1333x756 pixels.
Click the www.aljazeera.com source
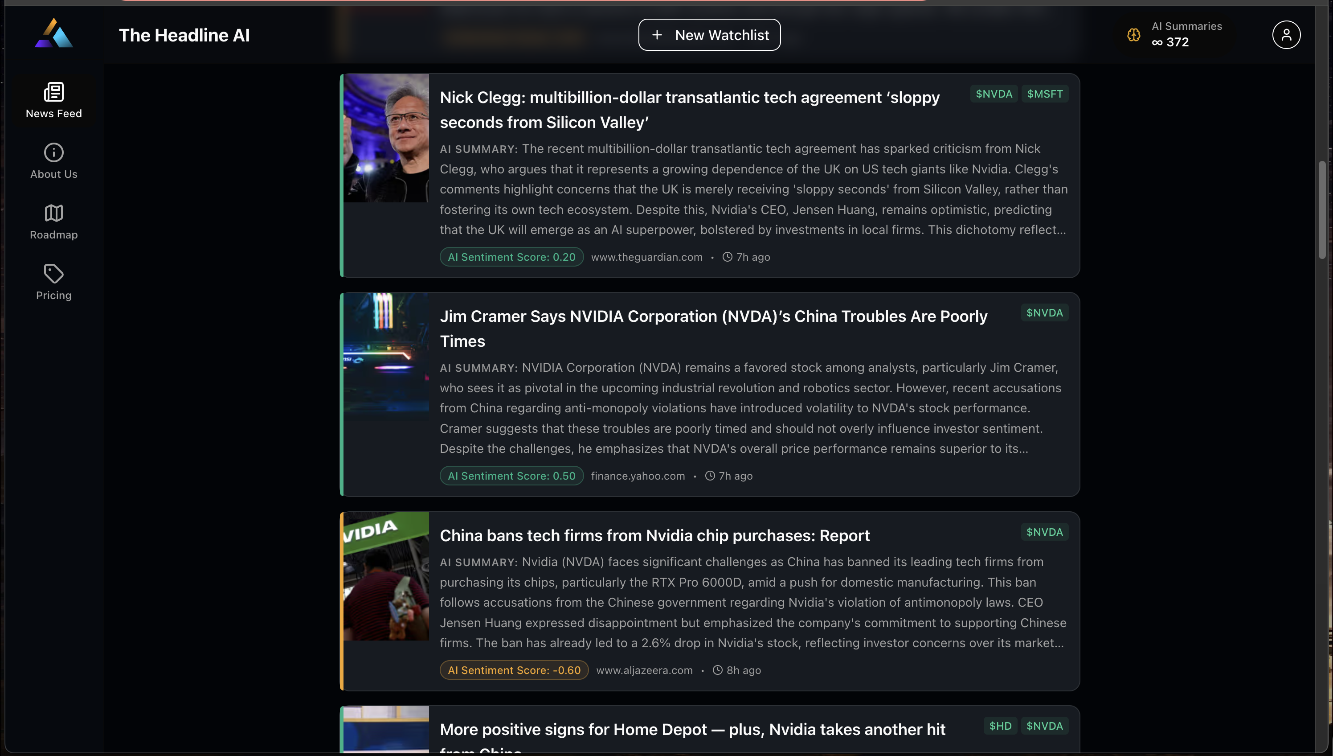tap(644, 670)
